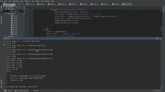The height and width of the screenshot is (92, 165).
Task: Select 04.php in the project tree
Action: pos(14,23)
